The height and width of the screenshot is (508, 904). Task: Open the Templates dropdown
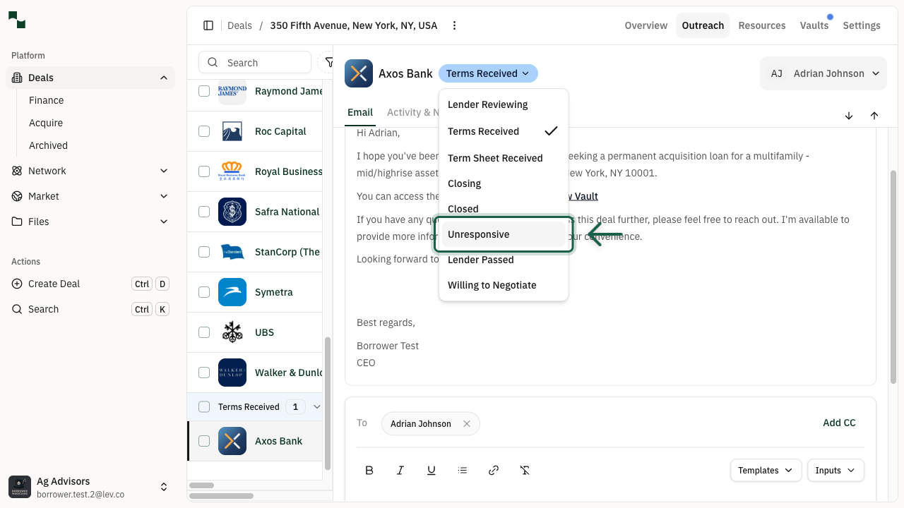(766, 470)
